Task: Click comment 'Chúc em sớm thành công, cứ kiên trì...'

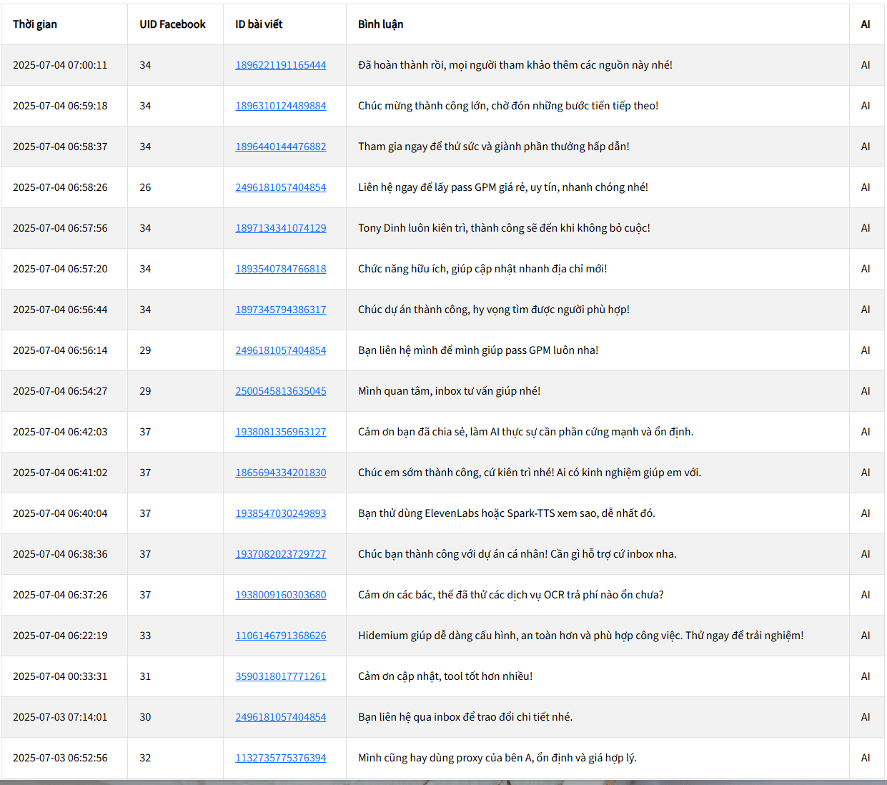Action: coord(530,473)
